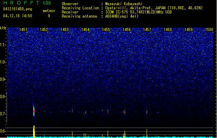This screenshot has height=138, width=217.
Task: Click the Receiving antenna label
Action: [x=79, y=16]
